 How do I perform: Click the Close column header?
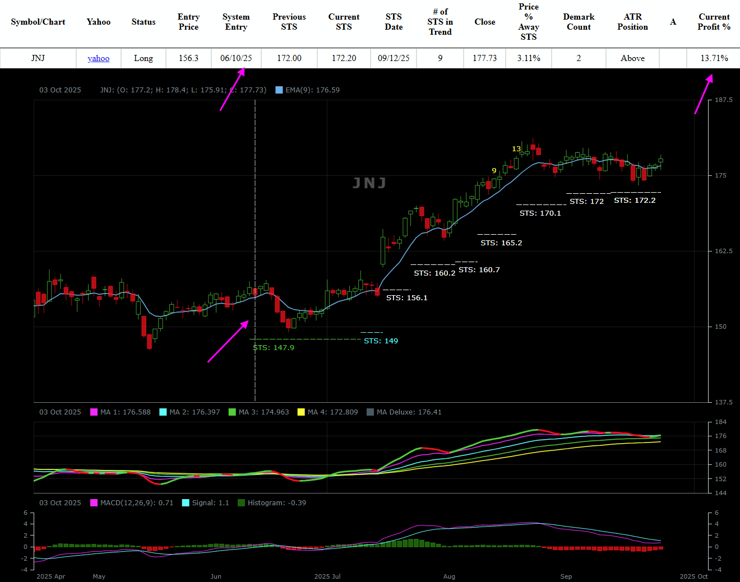tap(485, 22)
